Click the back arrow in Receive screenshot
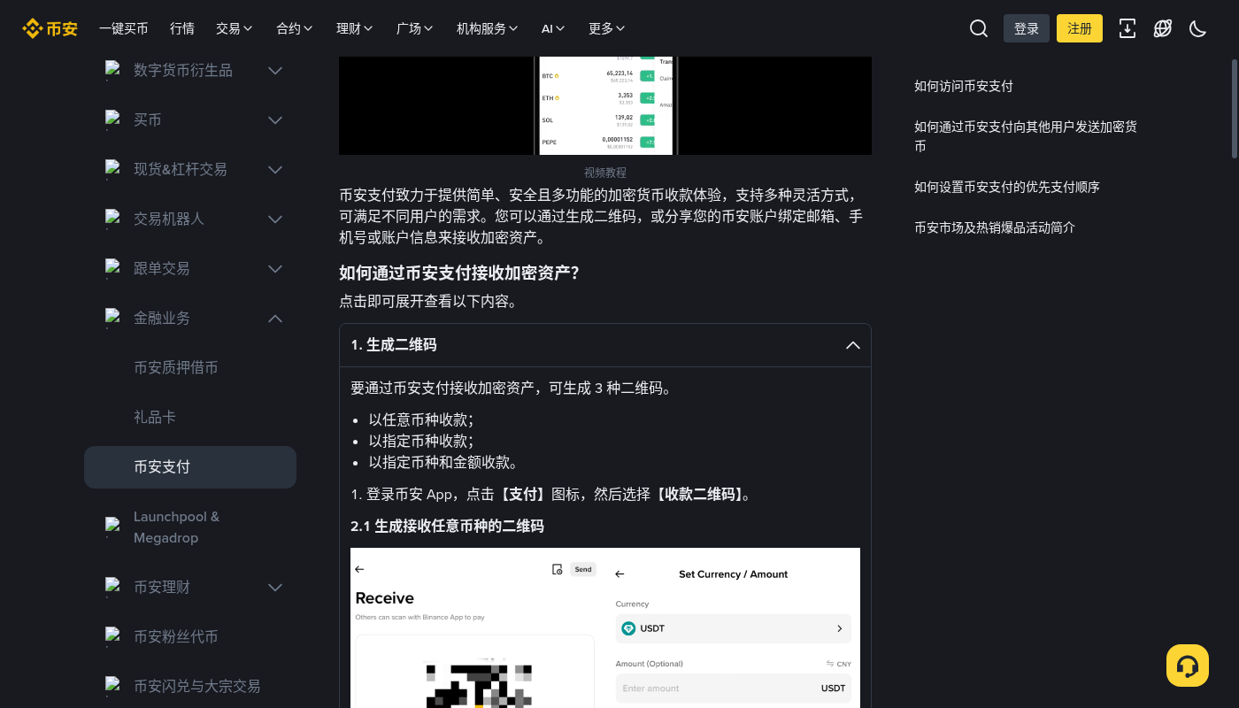 [x=359, y=569]
